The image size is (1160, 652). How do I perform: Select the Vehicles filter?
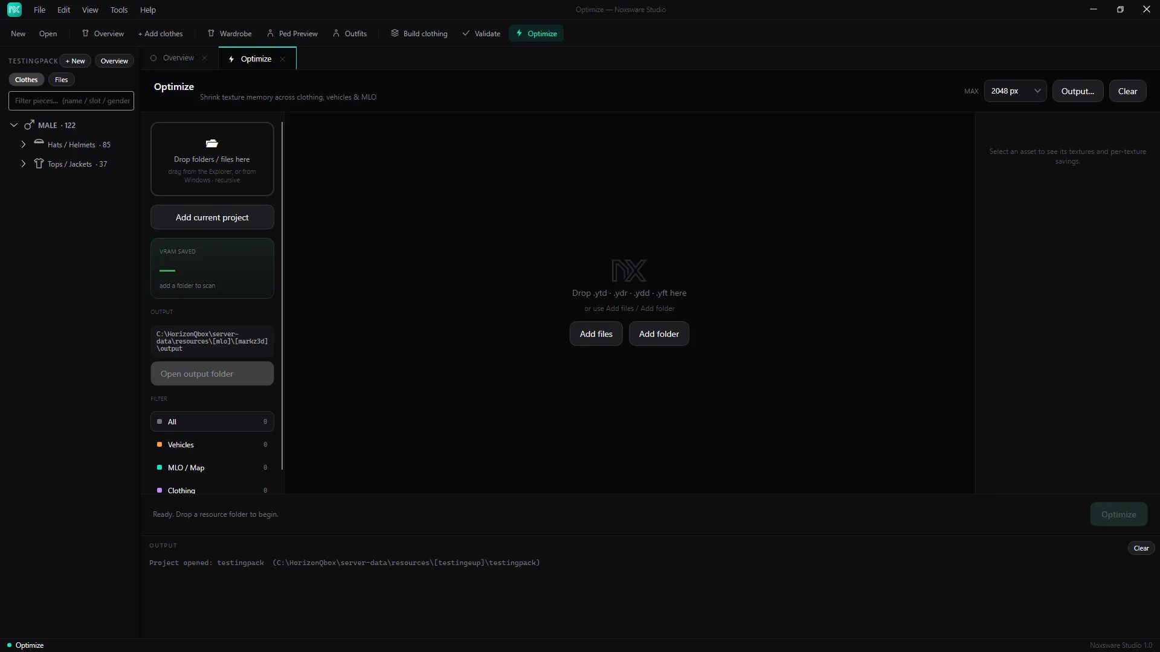pos(212,444)
